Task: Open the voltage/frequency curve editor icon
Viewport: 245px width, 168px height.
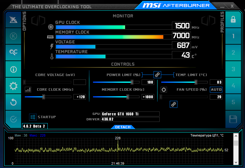Action: pos(28,90)
